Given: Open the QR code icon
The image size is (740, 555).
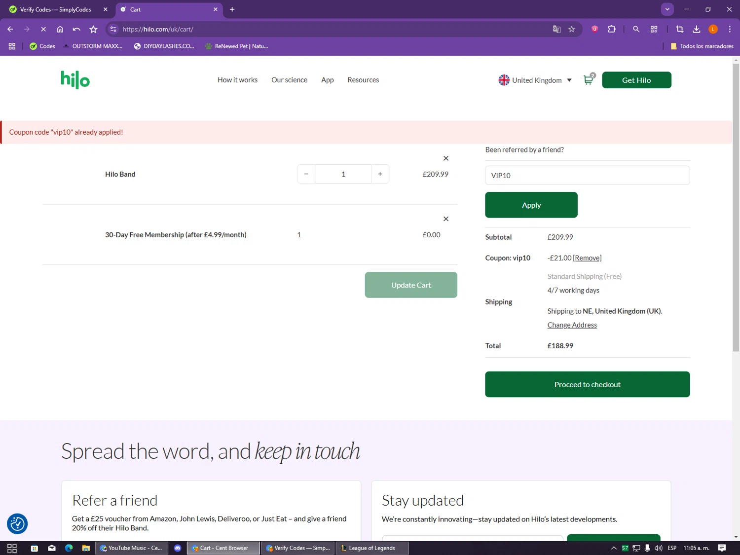Looking at the screenshot, I should coord(654,29).
